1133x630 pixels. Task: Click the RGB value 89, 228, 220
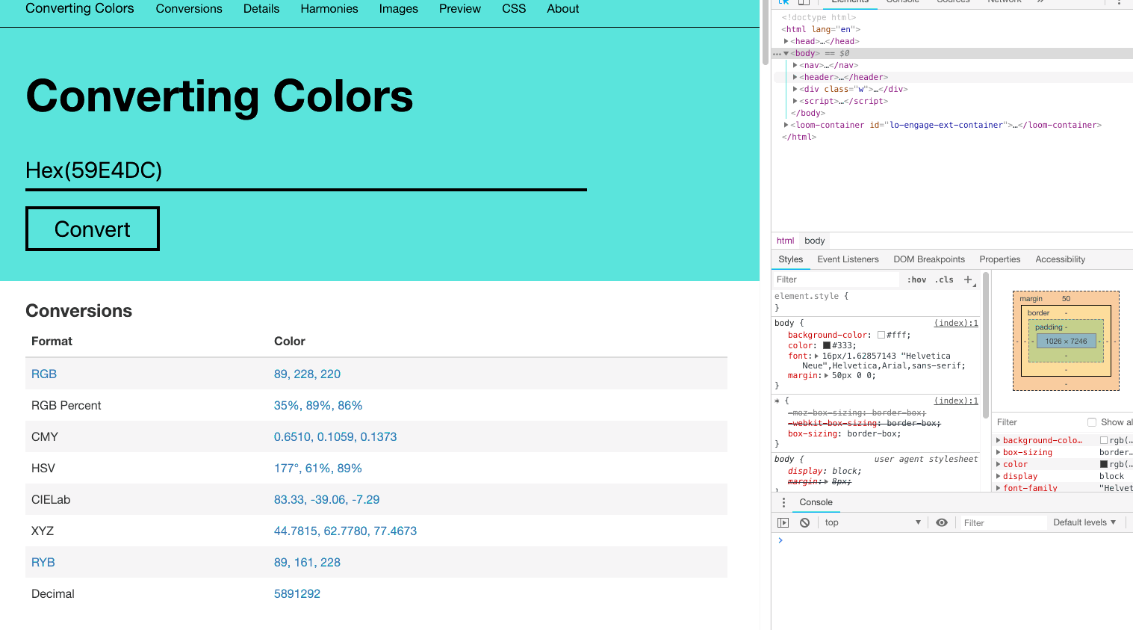click(307, 374)
